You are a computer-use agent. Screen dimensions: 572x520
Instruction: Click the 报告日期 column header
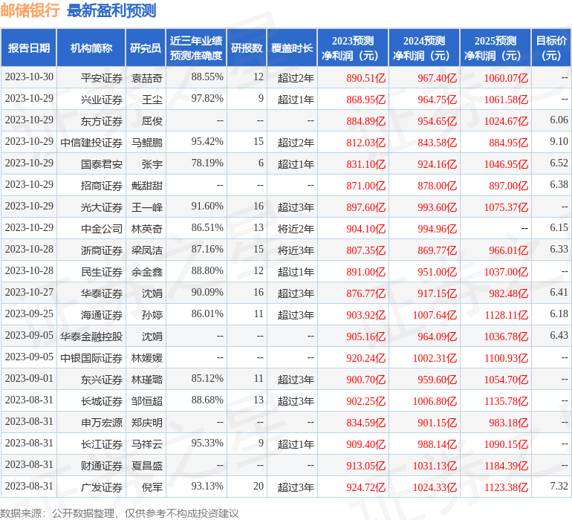point(28,48)
